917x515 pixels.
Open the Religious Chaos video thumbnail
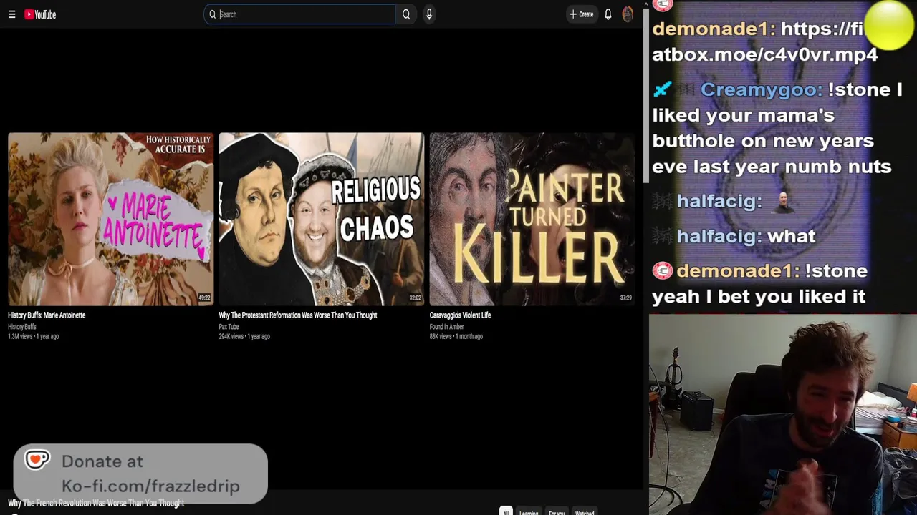point(322,219)
